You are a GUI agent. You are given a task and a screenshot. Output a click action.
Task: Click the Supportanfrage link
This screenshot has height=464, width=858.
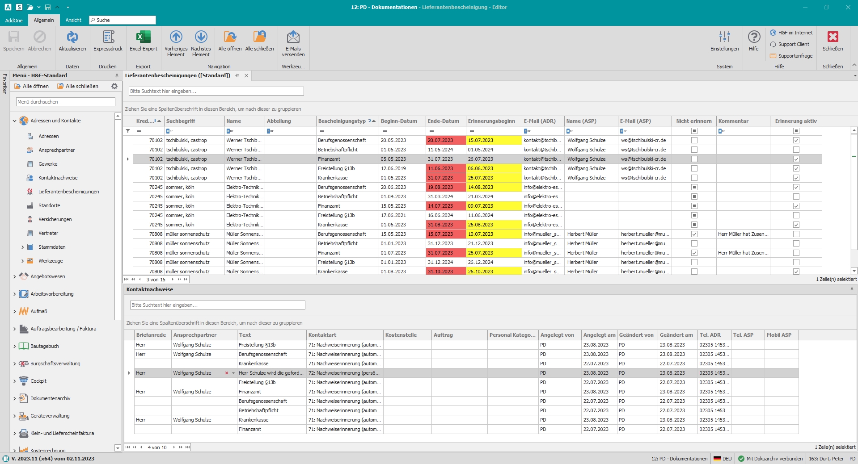click(x=795, y=56)
